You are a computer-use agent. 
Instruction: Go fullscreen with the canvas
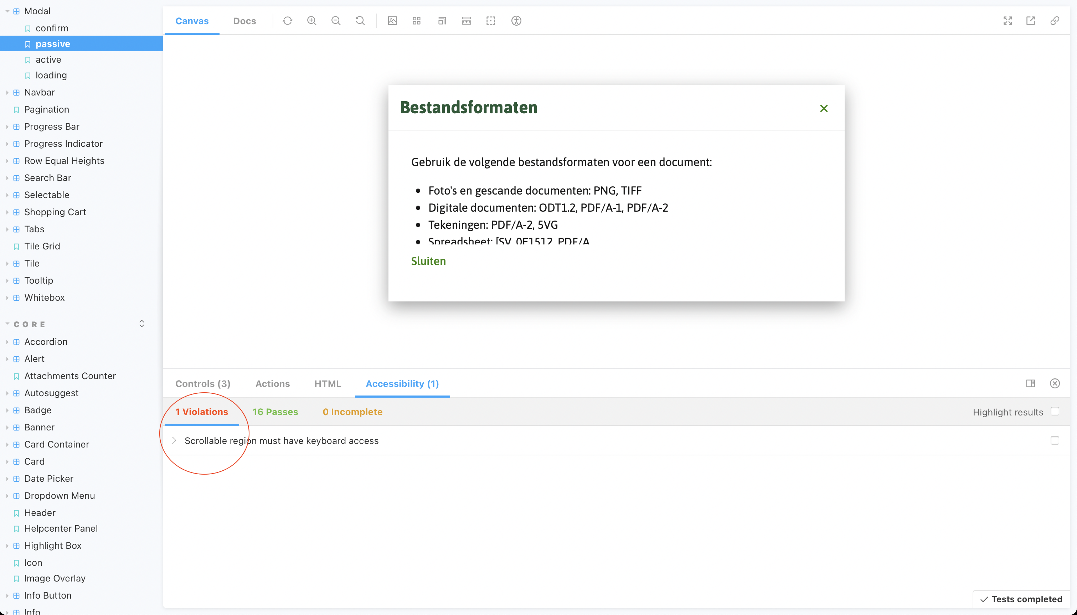tap(1008, 21)
